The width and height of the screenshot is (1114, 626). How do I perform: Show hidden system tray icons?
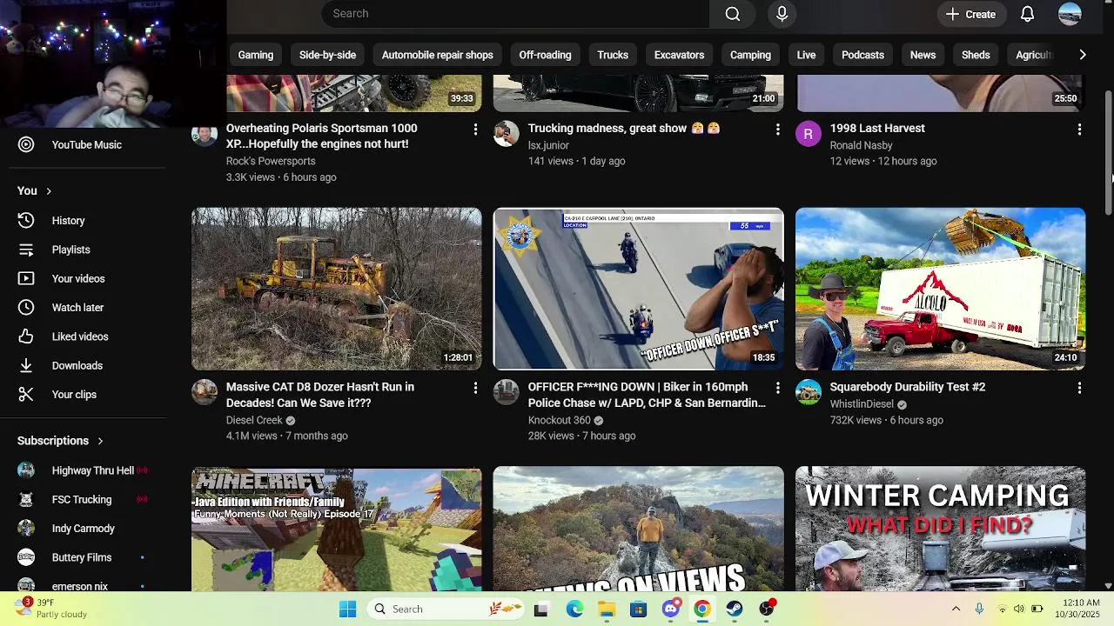pos(956,609)
